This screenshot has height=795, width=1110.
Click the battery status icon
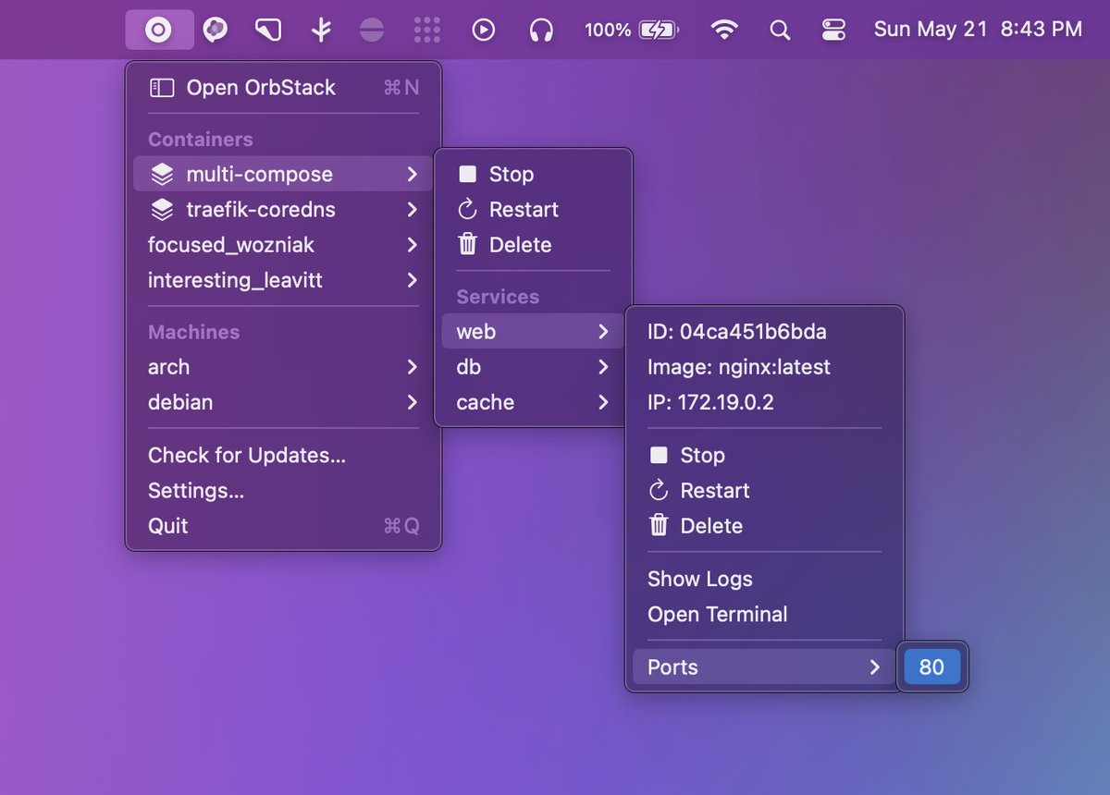click(x=660, y=30)
